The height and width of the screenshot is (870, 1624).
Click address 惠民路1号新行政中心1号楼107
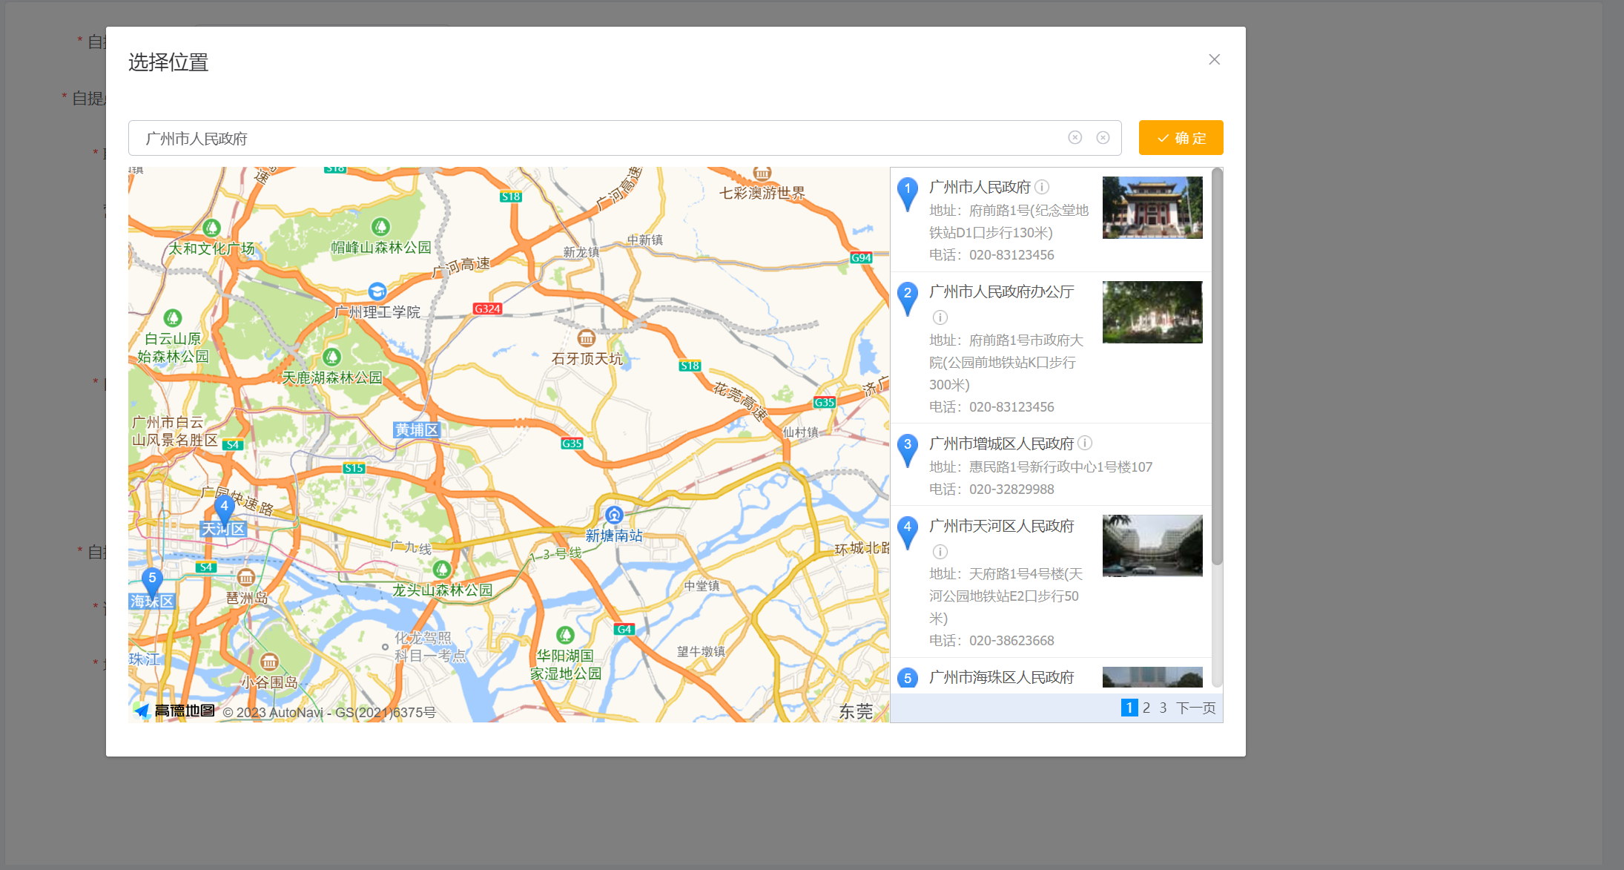[x=1061, y=467]
